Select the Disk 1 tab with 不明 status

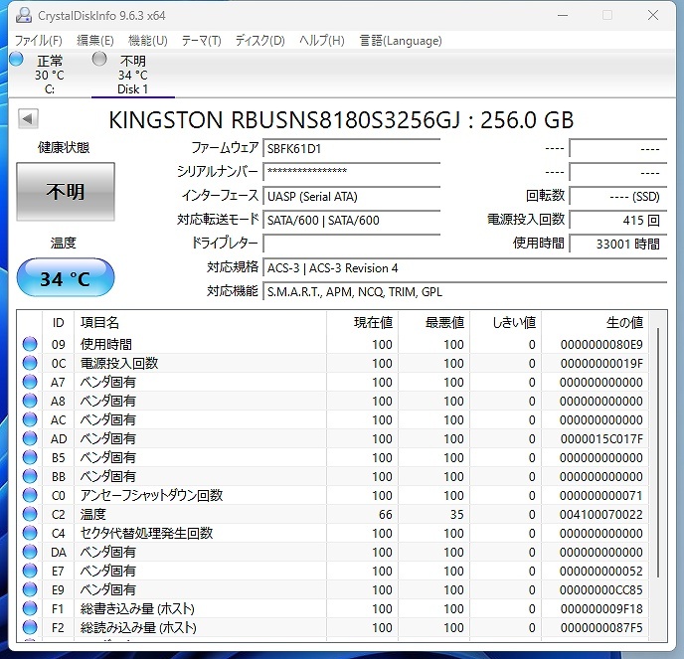point(132,75)
